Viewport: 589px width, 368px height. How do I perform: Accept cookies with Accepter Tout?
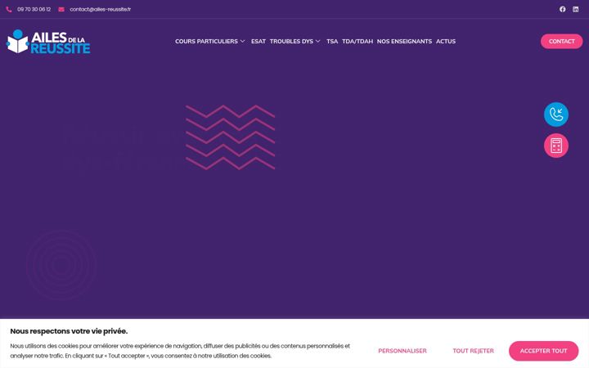pos(543,351)
